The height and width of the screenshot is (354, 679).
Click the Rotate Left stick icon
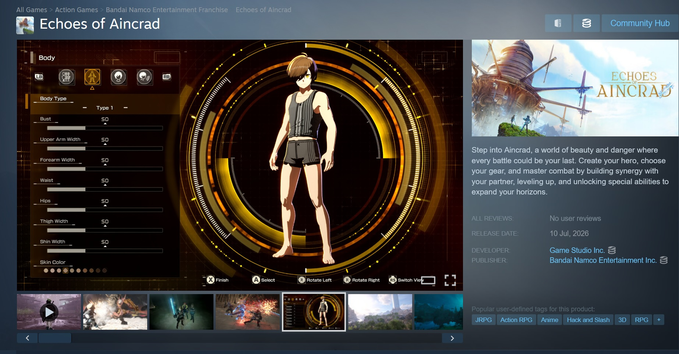(301, 280)
